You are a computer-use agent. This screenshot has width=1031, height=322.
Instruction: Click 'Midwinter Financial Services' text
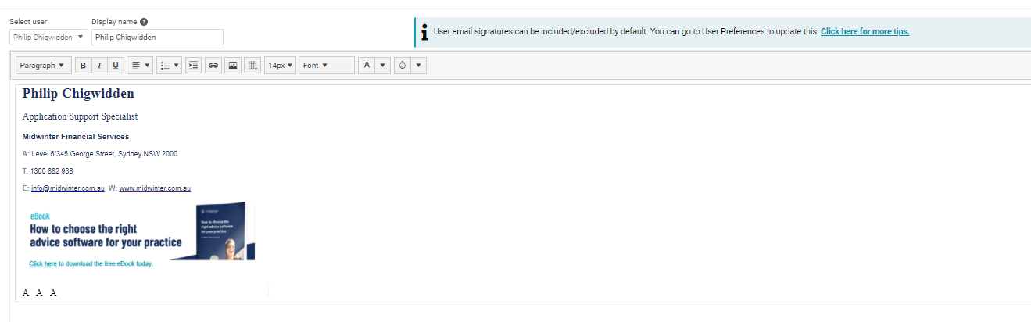click(76, 137)
